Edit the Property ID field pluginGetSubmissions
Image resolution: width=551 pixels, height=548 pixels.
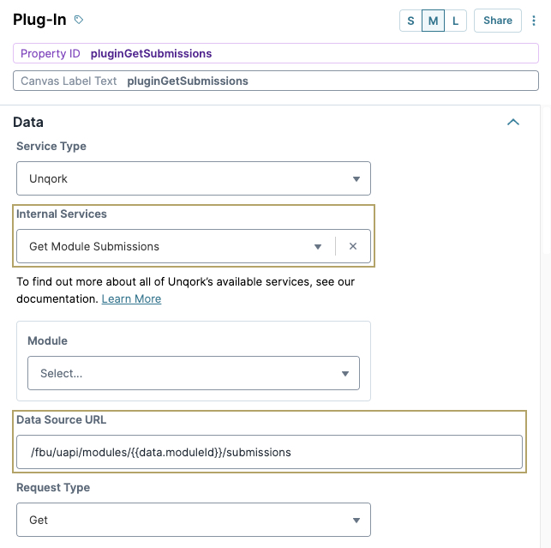click(276, 53)
